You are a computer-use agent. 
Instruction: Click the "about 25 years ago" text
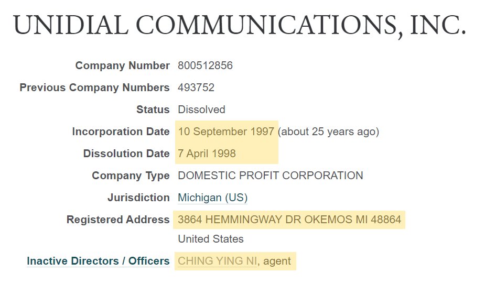328,132
